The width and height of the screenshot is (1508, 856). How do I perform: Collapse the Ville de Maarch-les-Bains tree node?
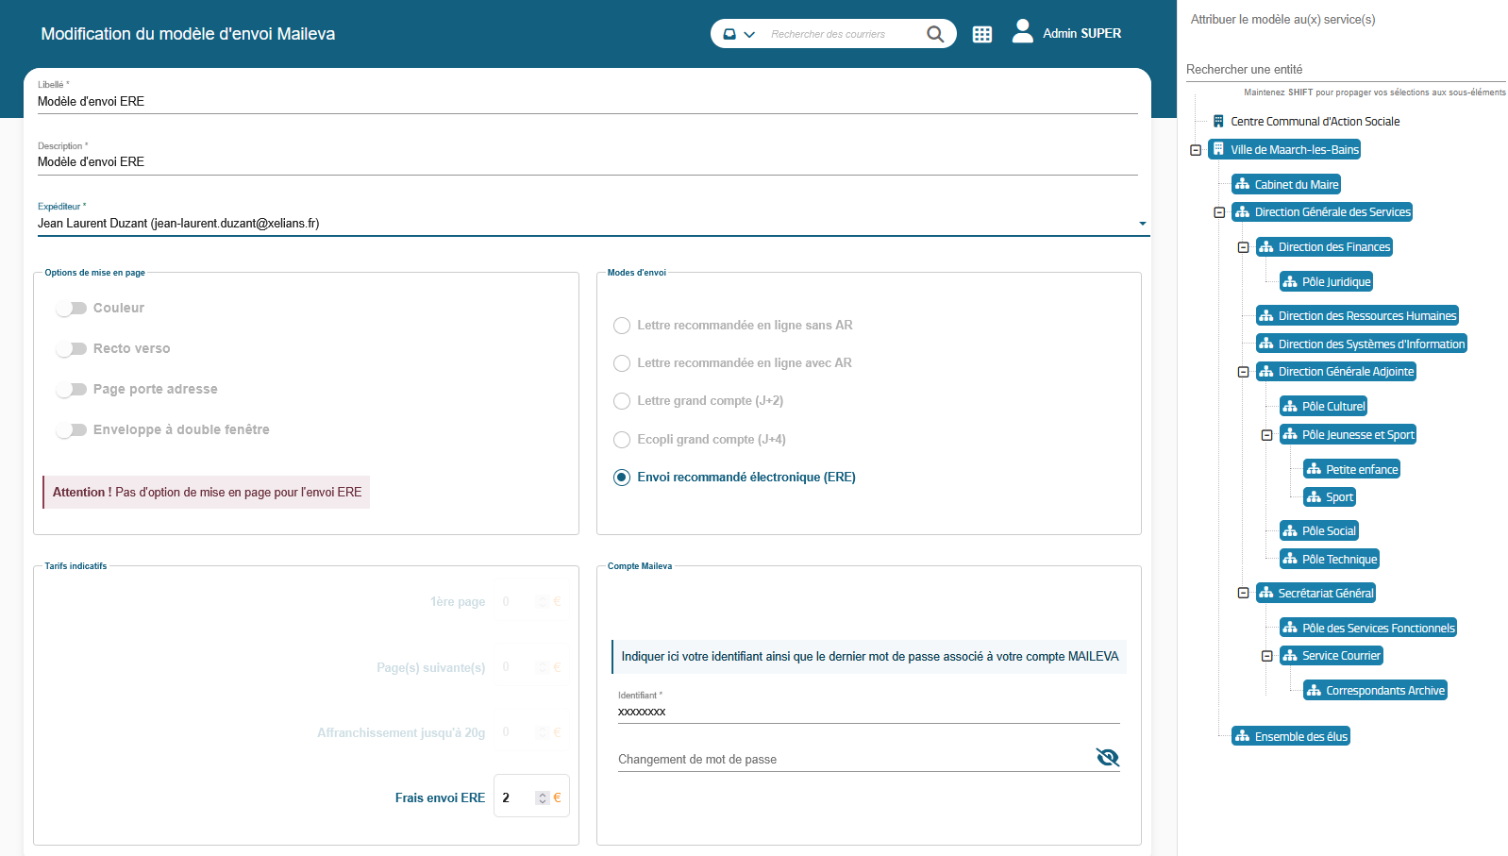click(x=1196, y=150)
